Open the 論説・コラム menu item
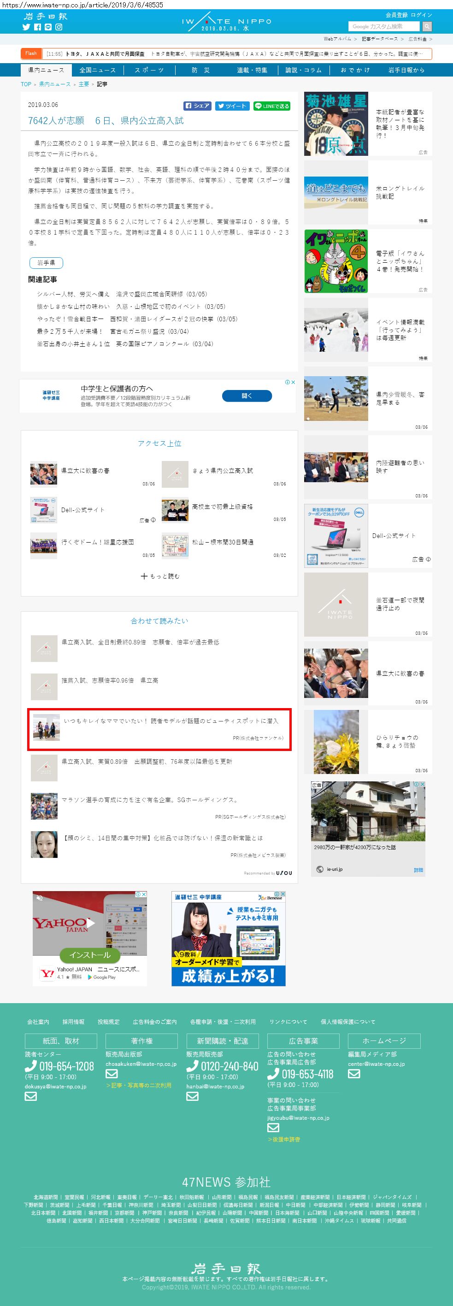This screenshot has height=1306, width=453. pyautogui.click(x=303, y=70)
